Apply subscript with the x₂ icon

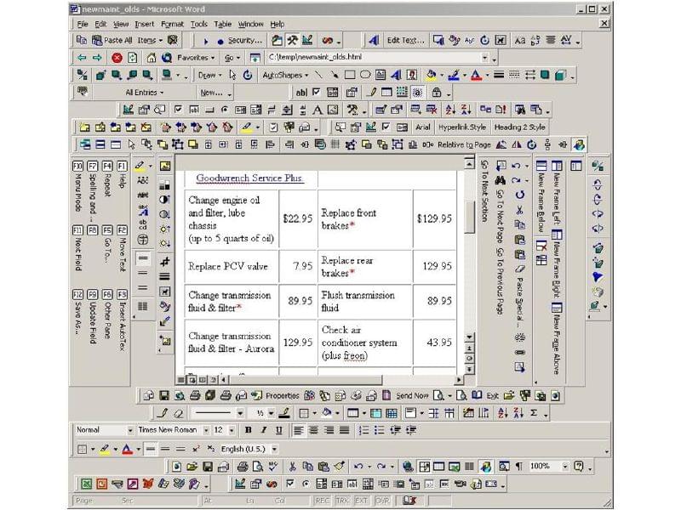click(211, 449)
